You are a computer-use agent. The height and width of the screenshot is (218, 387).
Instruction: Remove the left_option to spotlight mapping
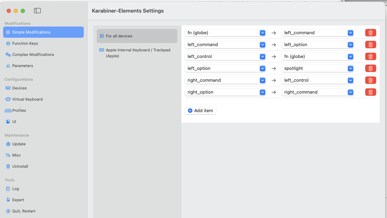pyautogui.click(x=371, y=68)
